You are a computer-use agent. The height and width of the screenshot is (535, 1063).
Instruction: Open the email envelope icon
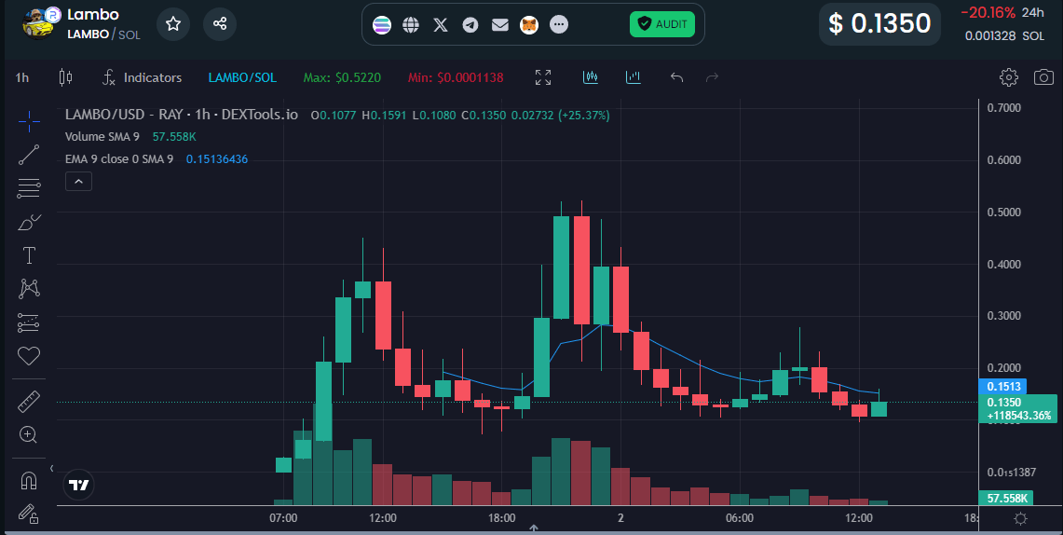tap(499, 25)
